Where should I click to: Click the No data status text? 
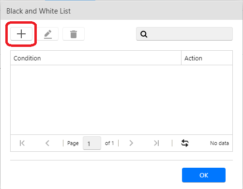(219, 143)
